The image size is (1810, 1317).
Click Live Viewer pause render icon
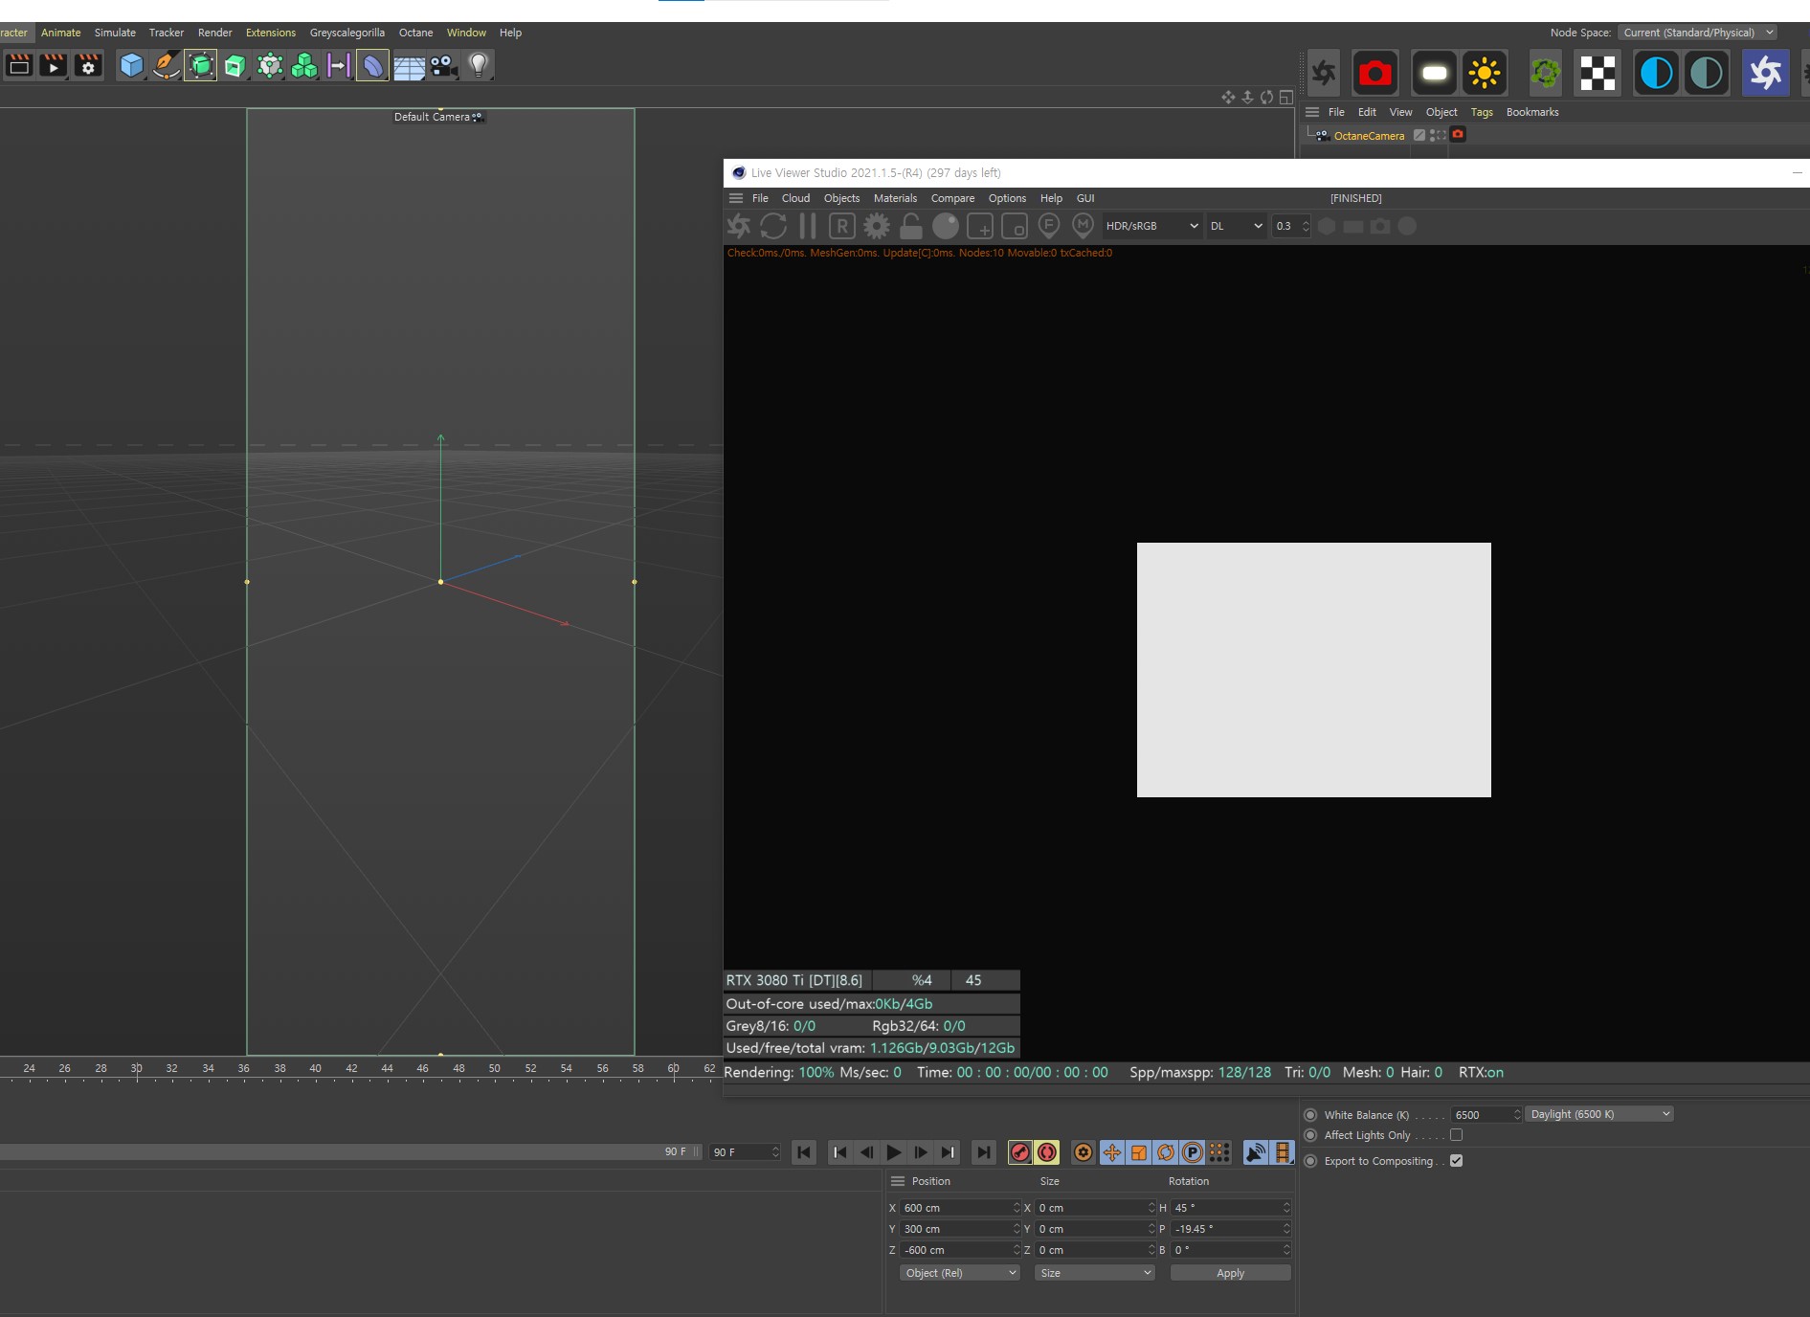click(x=808, y=226)
